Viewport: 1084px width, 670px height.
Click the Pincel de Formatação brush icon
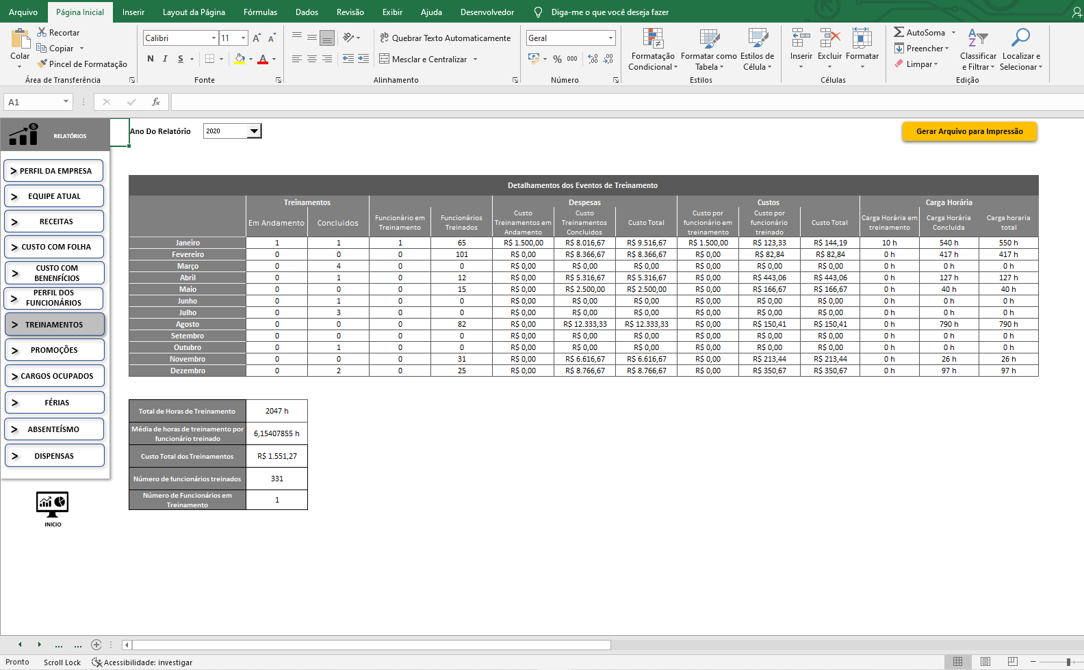click(x=42, y=64)
